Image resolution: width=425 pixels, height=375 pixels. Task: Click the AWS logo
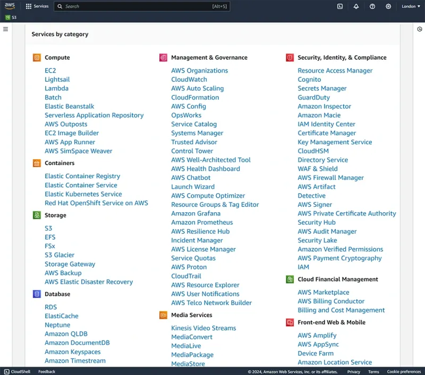[x=9, y=6]
